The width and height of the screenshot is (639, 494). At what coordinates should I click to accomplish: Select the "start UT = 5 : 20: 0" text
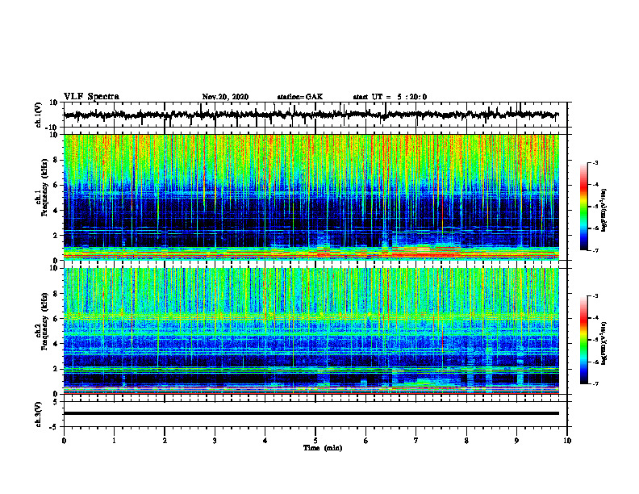coord(390,97)
